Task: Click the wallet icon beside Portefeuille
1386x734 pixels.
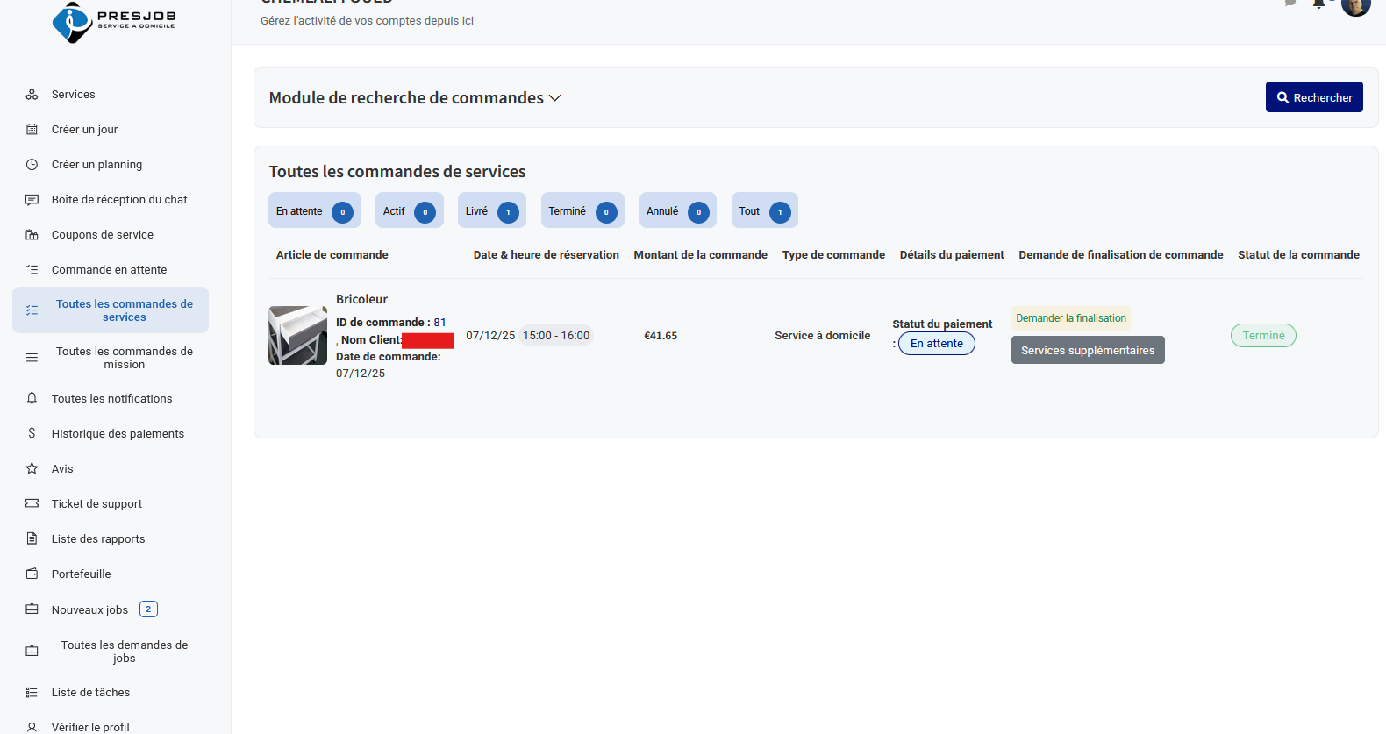Action: 32,574
